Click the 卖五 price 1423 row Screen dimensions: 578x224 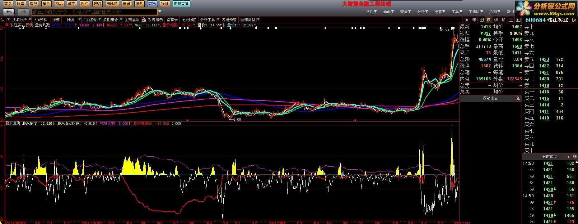pos(550,59)
